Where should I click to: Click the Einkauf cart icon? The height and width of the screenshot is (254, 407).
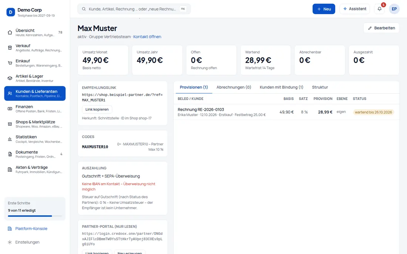10,63
